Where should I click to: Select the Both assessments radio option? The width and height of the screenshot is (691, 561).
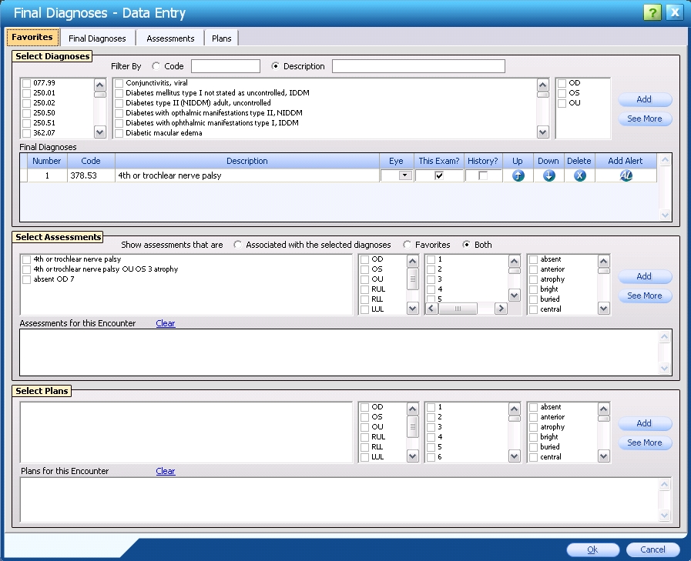coord(466,245)
